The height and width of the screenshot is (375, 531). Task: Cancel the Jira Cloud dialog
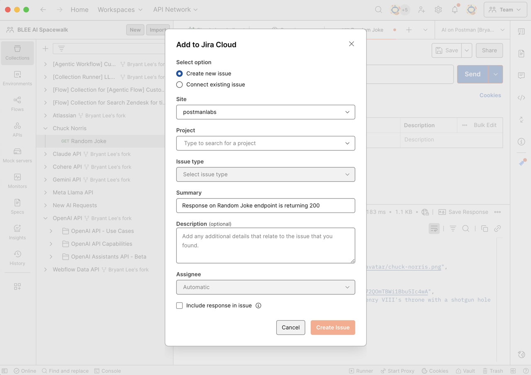point(290,327)
